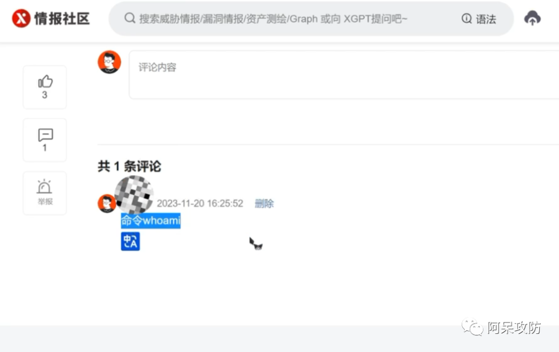
Task: Select the highlighted 命令whoami comment text
Action: tap(150, 221)
